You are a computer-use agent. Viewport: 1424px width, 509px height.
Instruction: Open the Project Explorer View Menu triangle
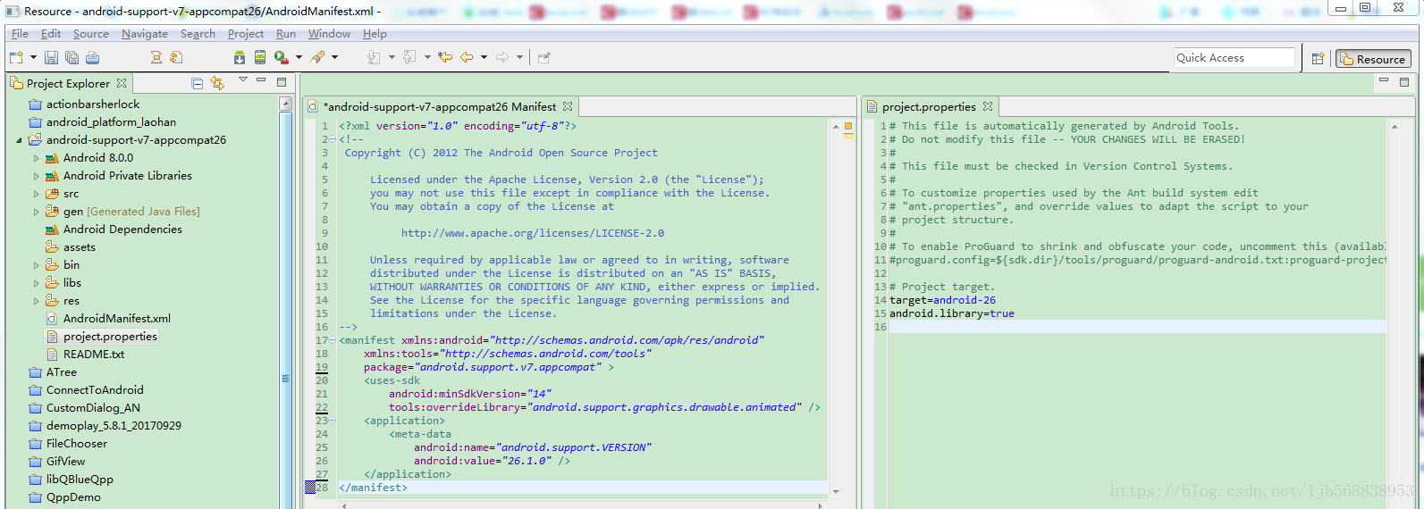click(x=242, y=80)
